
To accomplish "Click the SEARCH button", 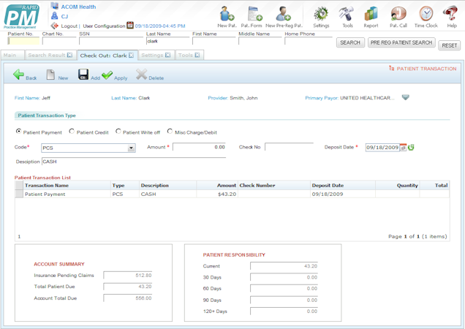I will [x=350, y=42].
